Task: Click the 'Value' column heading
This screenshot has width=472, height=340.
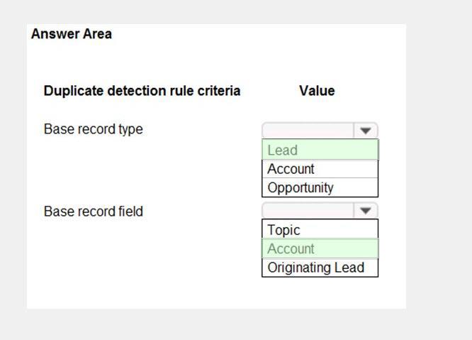Action: click(317, 91)
